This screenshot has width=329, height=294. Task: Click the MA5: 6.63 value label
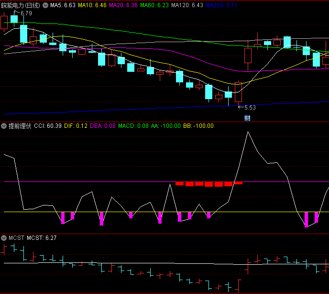click(x=63, y=5)
